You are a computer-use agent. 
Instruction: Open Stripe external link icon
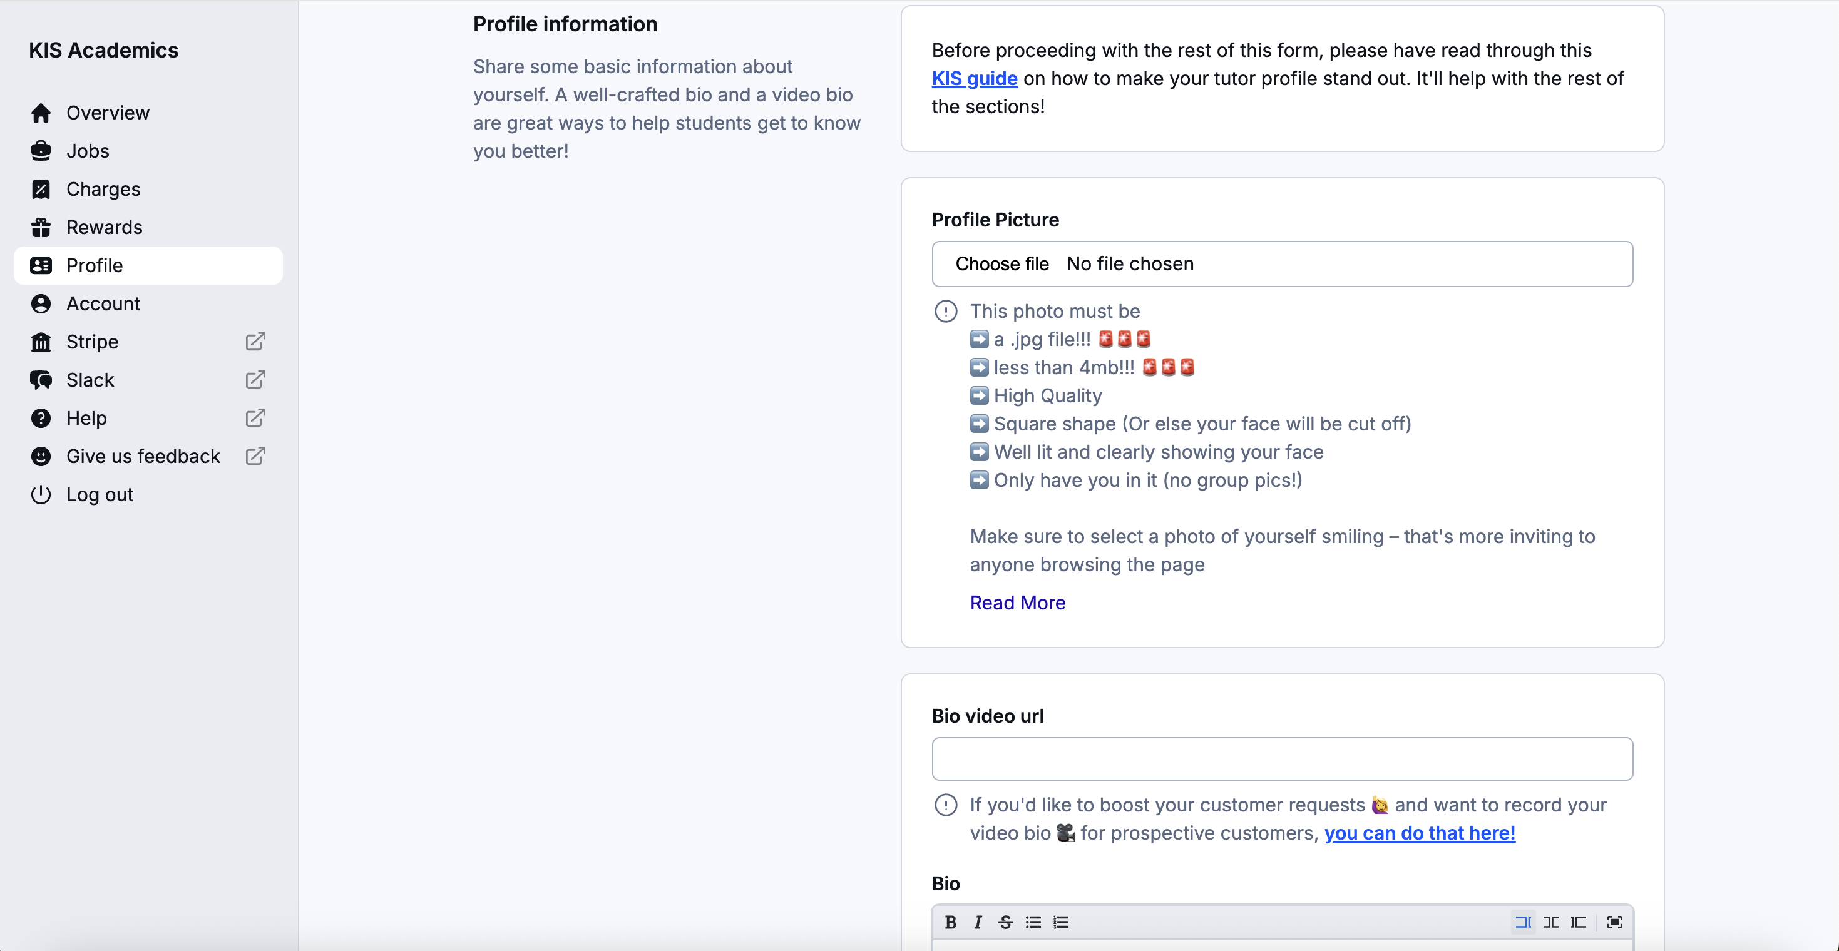255,342
